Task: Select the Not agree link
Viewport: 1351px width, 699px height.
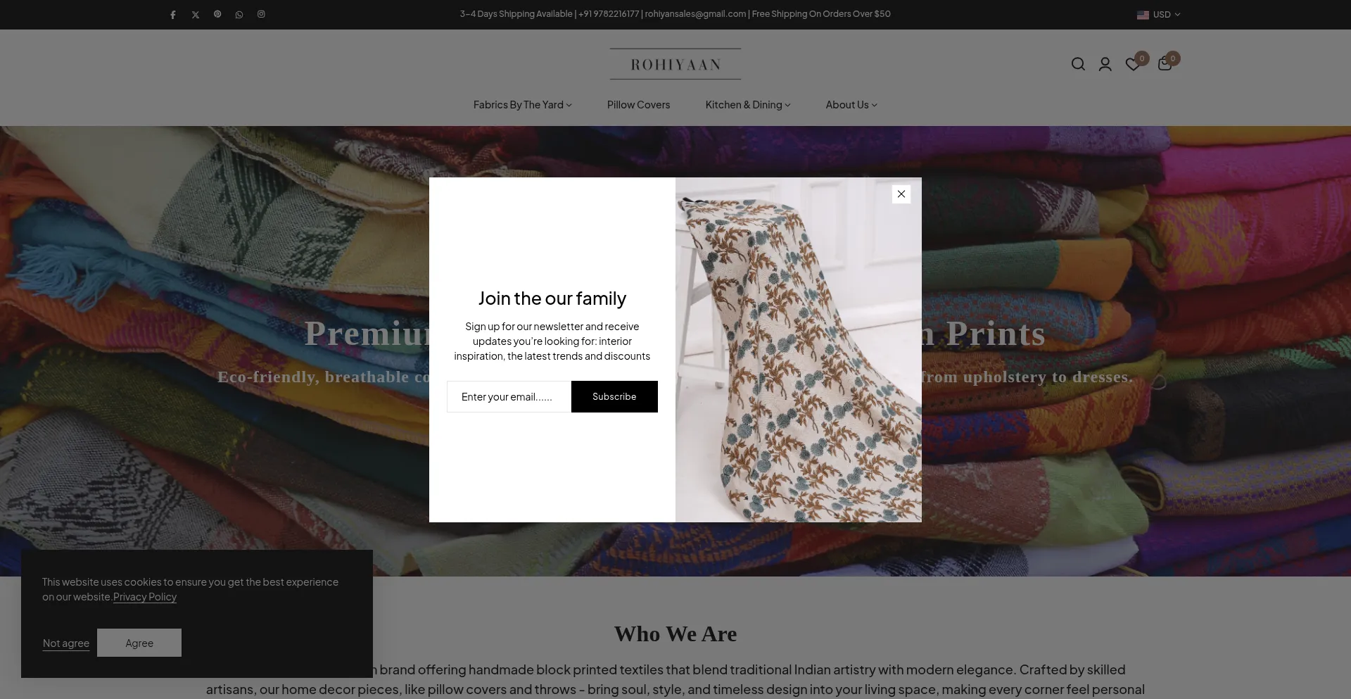Action: (x=66, y=643)
